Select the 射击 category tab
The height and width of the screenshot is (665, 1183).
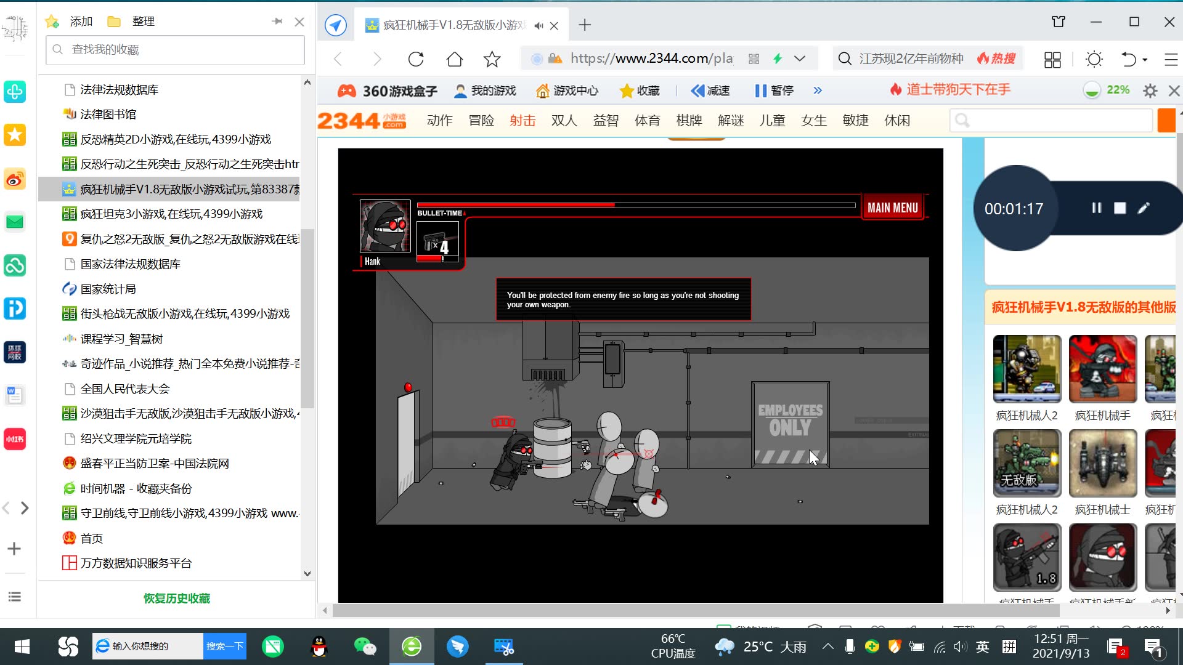(x=522, y=121)
